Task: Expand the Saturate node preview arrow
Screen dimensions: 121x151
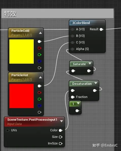Action: pyautogui.click(x=90, y=63)
